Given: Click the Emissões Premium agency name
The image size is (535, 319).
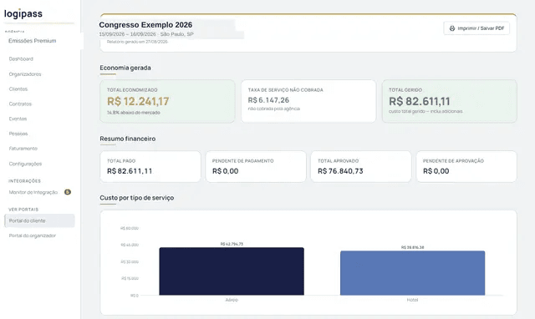Looking at the screenshot, I should click(33, 41).
